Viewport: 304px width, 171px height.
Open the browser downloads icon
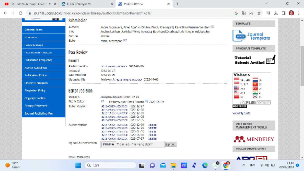275,13
